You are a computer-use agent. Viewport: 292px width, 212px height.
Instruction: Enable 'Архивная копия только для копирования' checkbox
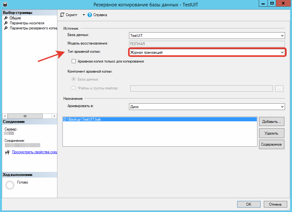74,61
